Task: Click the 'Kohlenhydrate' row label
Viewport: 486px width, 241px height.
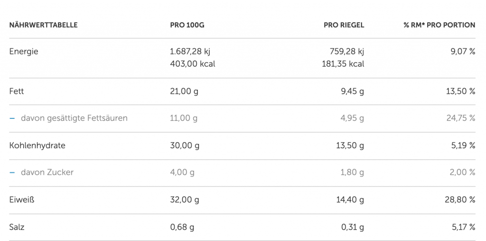Action: (x=37, y=145)
